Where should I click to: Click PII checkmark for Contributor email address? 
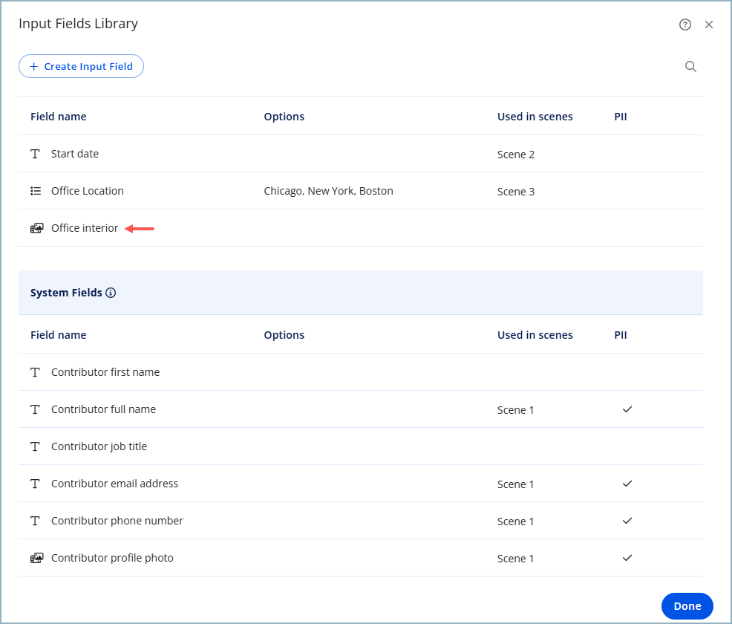point(627,484)
